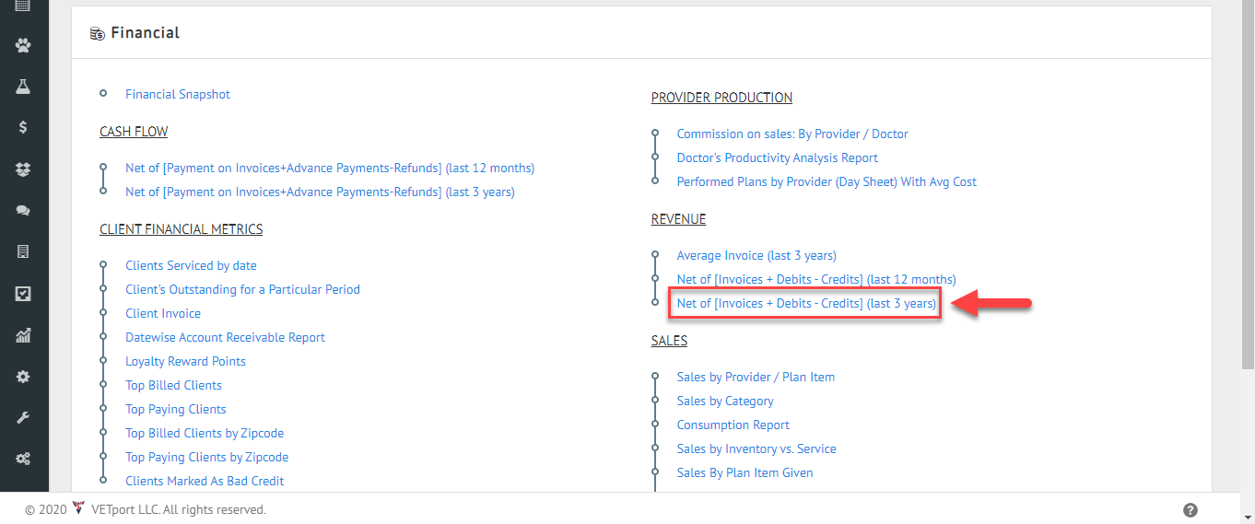Screen dimensions: 1255x524
Task: Open Sales by Provider / Plan Item report
Action: (756, 377)
